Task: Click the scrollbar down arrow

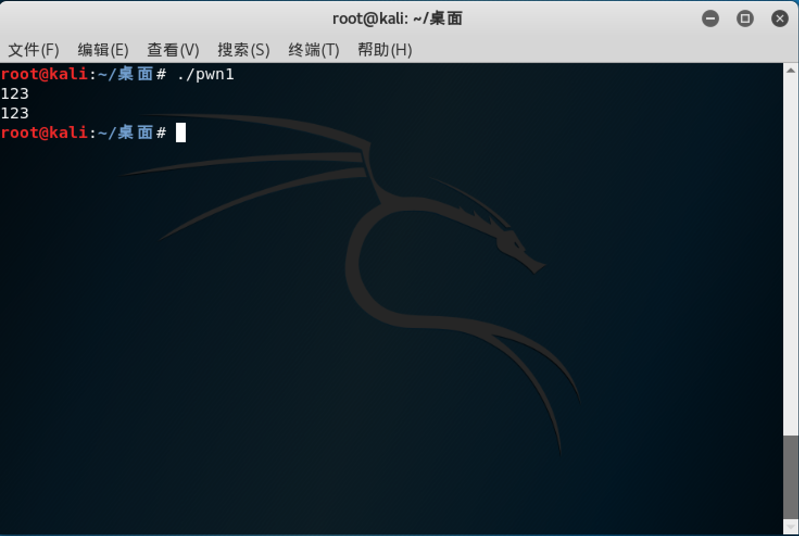Action: (x=791, y=526)
